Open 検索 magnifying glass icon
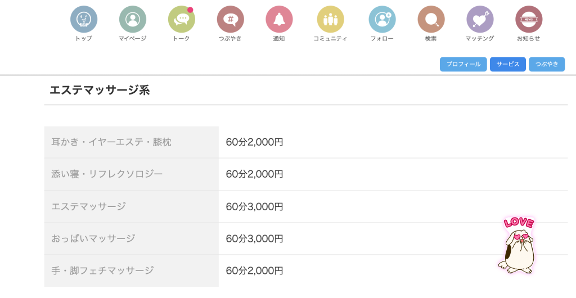Screen dimensions: 576x298 [x=431, y=20]
